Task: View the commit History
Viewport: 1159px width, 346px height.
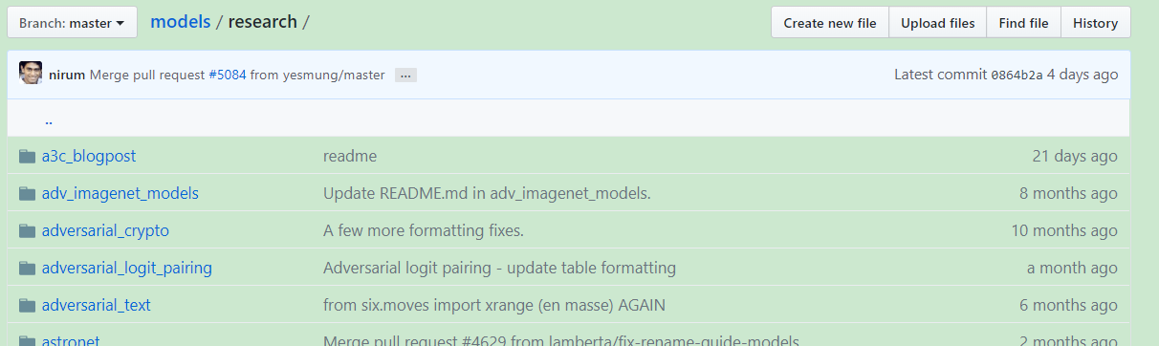Action: click(1095, 23)
